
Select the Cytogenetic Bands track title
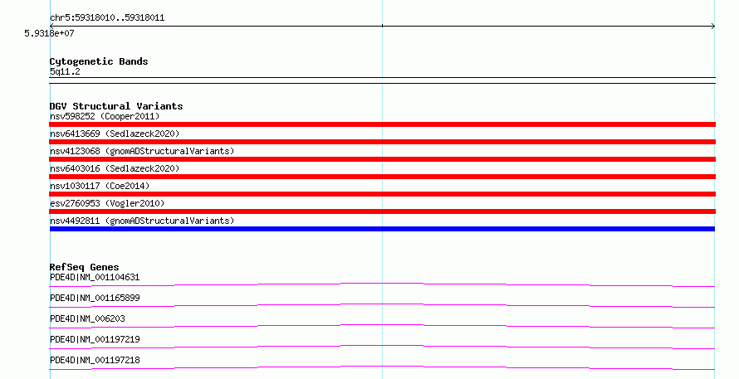[99, 61]
